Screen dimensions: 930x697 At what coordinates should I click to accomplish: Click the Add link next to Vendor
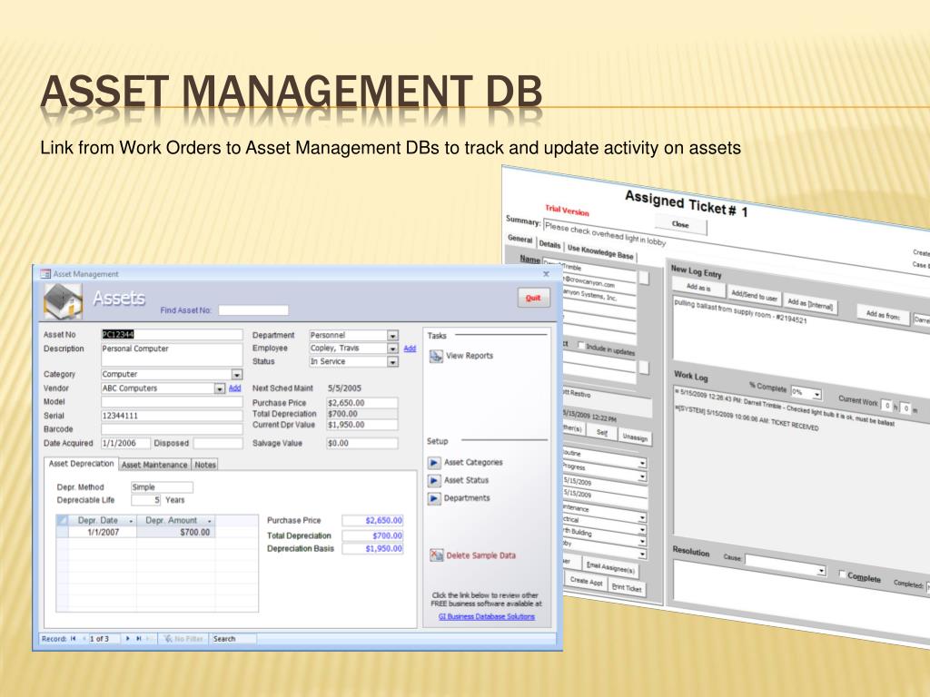coord(235,388)
